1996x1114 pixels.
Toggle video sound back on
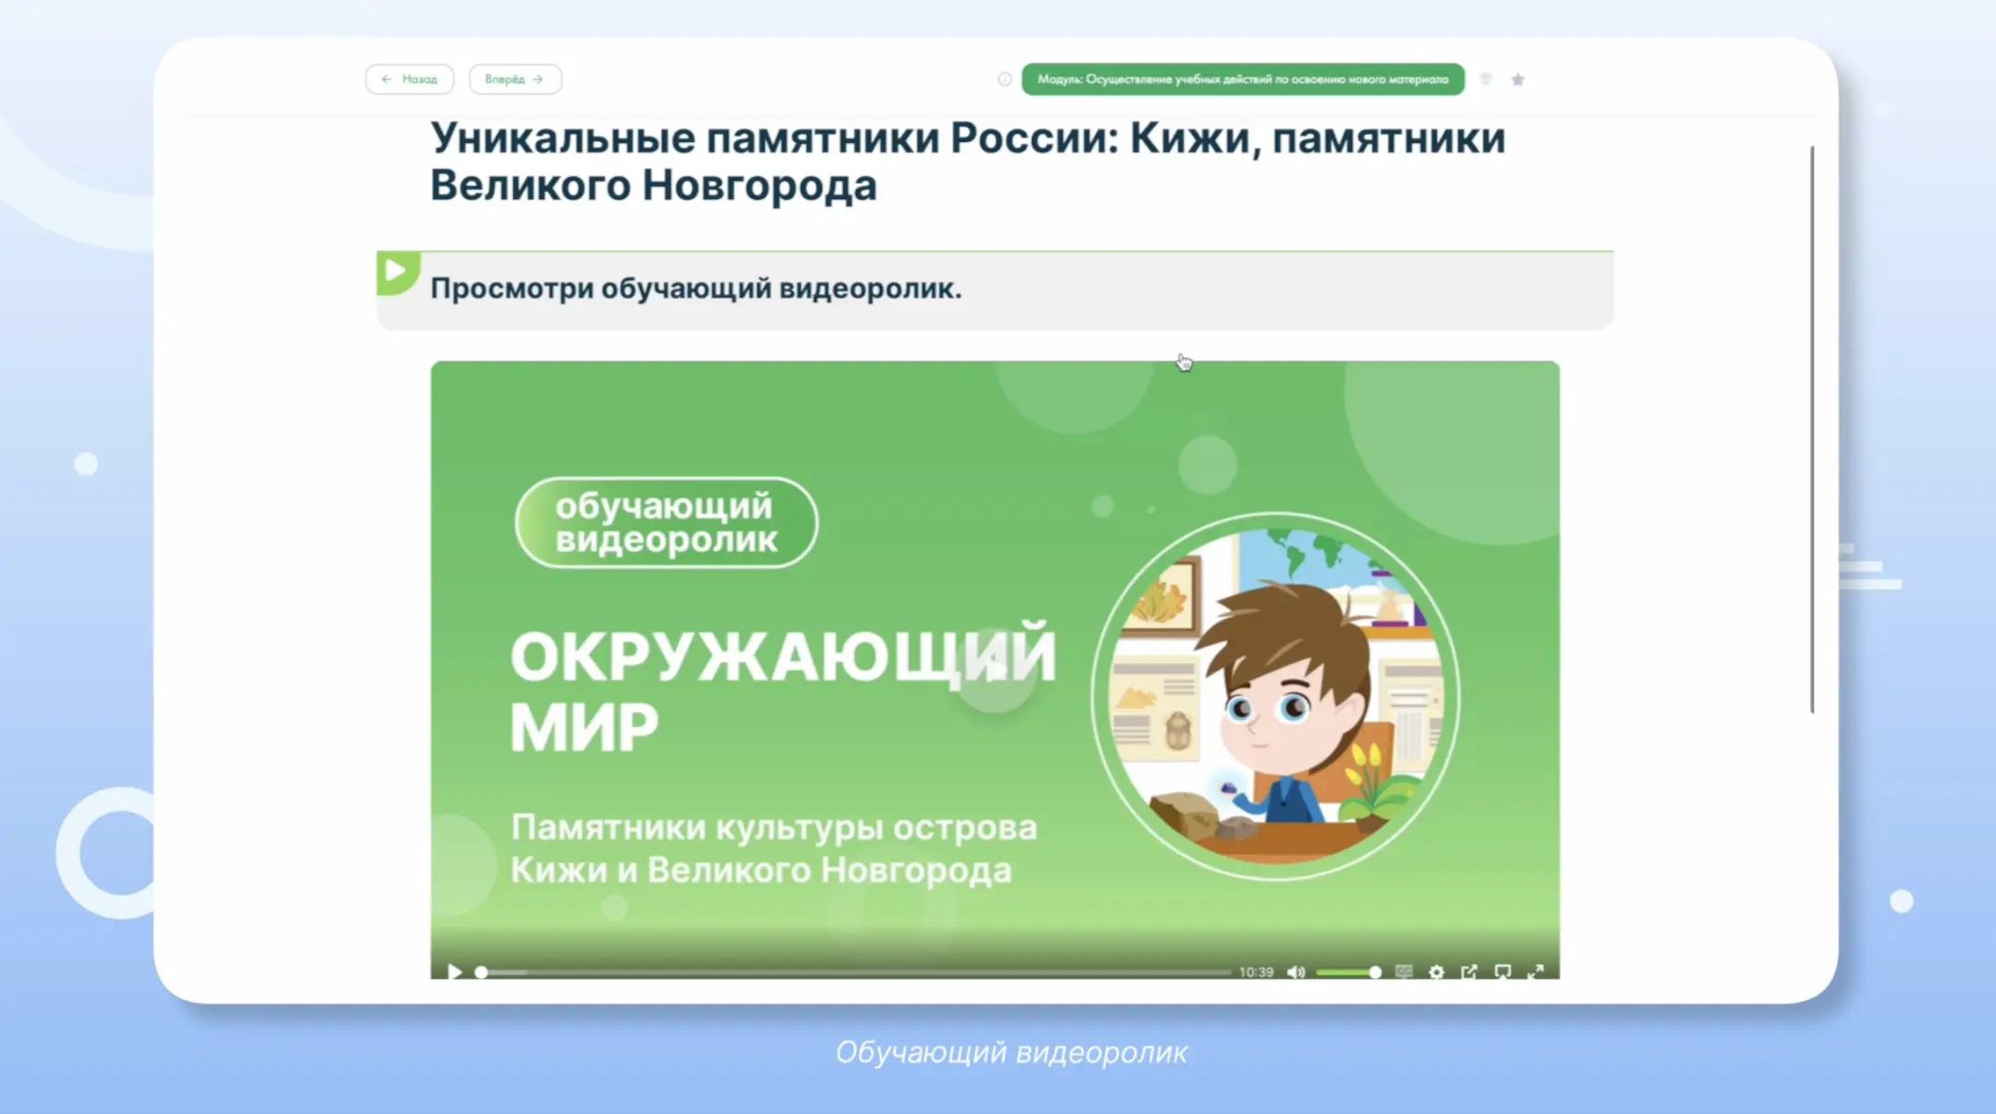coord(1297,971)
